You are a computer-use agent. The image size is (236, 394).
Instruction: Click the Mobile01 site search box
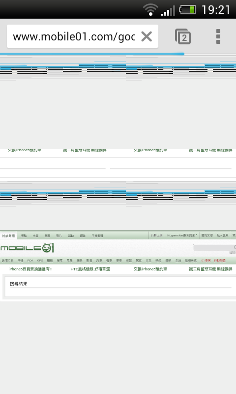click(x=214, y=247)
